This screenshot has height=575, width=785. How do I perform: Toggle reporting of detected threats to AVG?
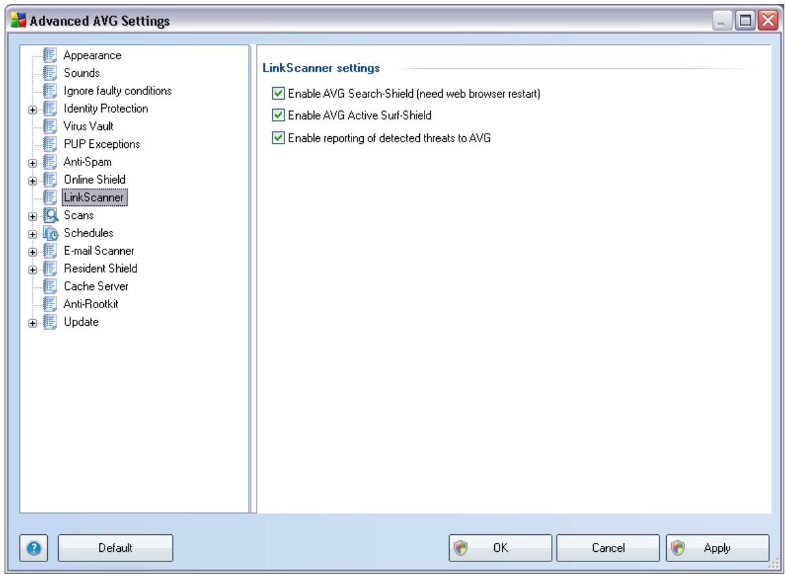(x=278, y=137)
